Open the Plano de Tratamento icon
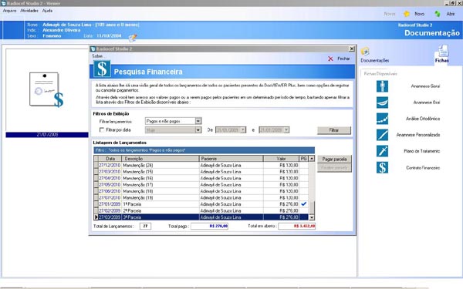 382,151
